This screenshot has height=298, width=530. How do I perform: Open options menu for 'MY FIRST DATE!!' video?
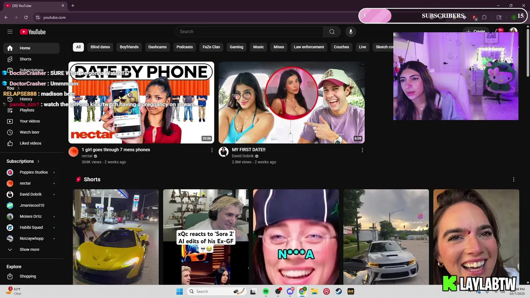click(362, 150)
